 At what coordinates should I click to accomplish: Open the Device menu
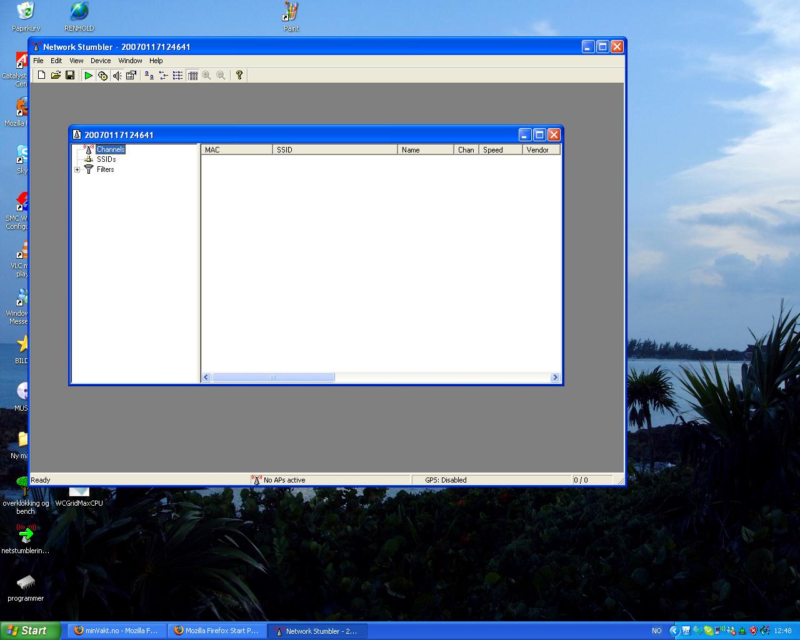[x=101, y=61]
